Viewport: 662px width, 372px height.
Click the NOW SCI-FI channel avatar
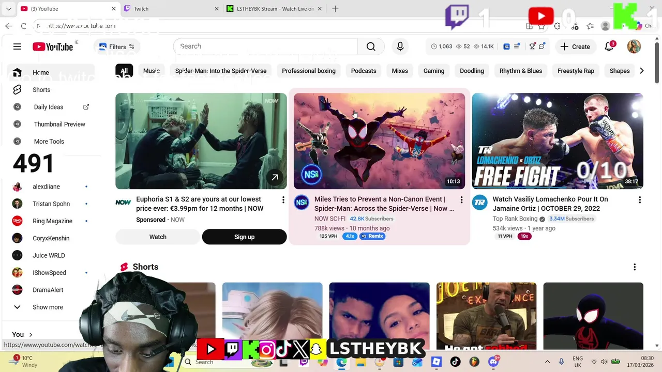click(302, 203)
